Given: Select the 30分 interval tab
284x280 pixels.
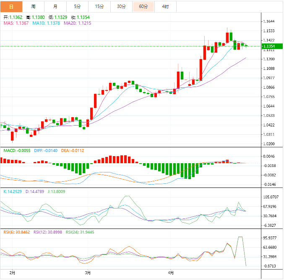Looking at the screenshot, I should point(121,6).
